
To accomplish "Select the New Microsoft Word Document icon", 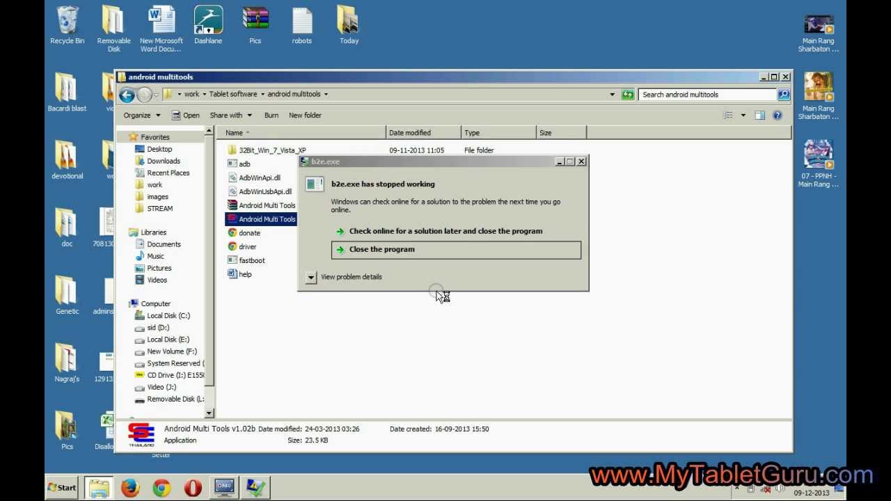I will (161, 29).
